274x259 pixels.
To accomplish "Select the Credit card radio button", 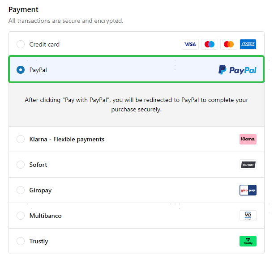I will tap(21, 44).
